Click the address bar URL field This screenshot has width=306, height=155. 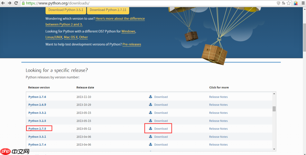point(148,3)
